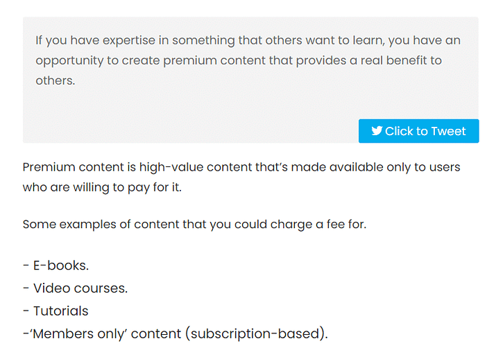487x357 pixels.
Task: Click the line 'who are willing to pay for it.'
Action: click(102, 187)
